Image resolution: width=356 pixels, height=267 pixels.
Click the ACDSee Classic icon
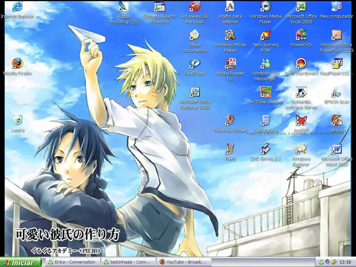(266, 92)
